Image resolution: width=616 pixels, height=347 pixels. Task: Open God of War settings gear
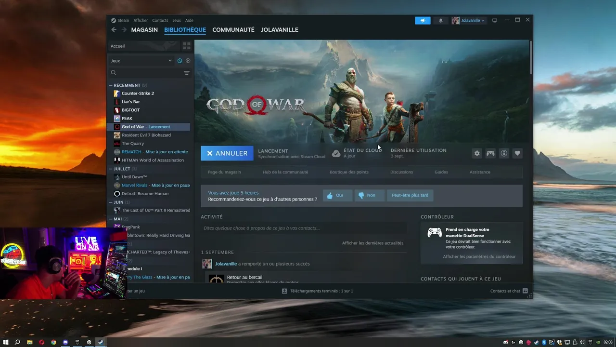pos(477,153)
